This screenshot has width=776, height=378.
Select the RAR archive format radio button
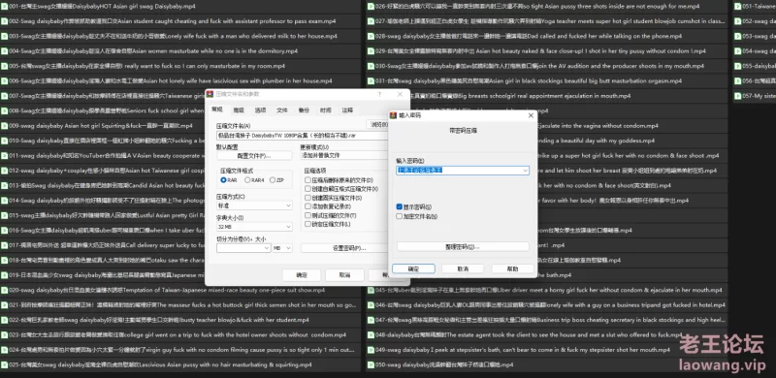[x=224, y=180]
